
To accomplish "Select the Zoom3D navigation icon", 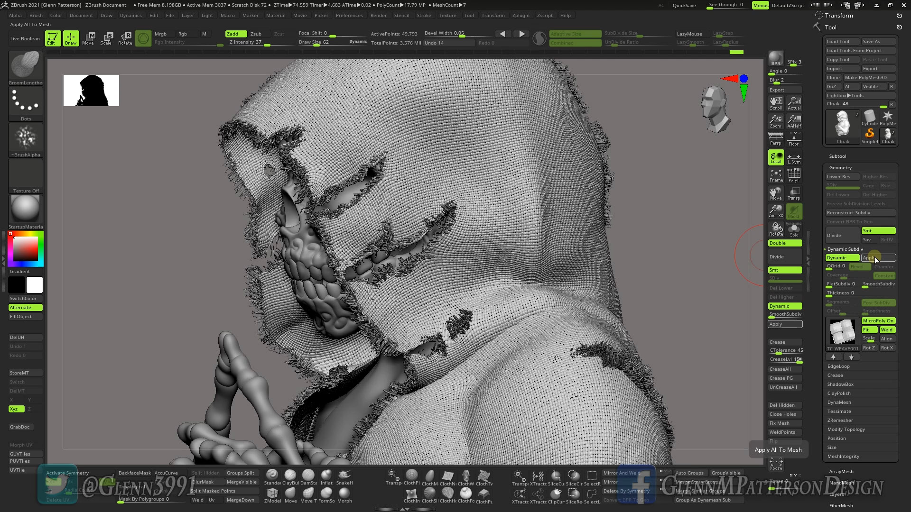I will [775, 211].
